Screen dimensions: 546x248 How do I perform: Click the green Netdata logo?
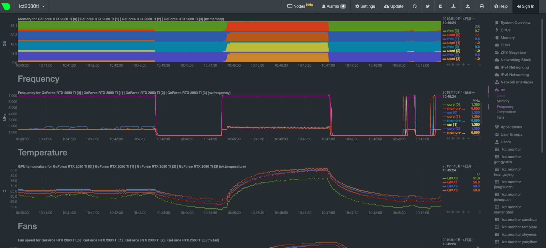point(6,6)
